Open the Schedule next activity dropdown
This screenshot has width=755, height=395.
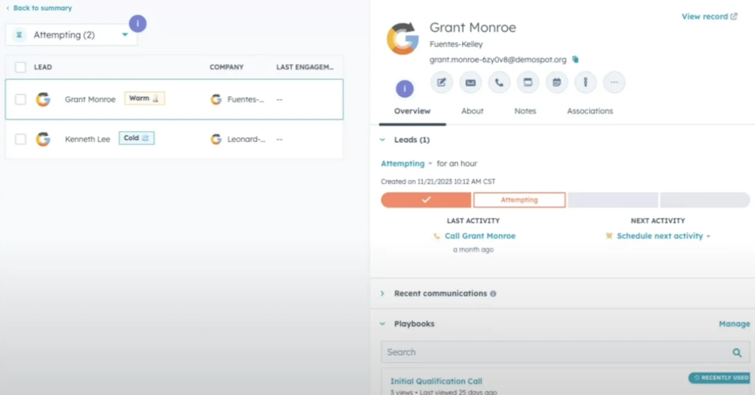click(663, 236)
